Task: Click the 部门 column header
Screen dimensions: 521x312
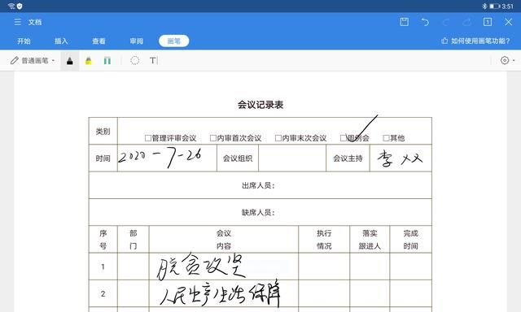Action: pos(134,240)
